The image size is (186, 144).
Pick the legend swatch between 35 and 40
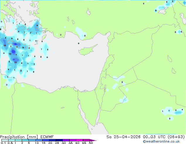point(72,140)
